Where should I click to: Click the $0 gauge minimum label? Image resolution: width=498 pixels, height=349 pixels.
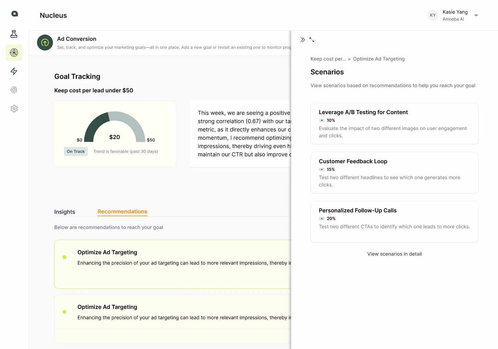click(80, 140)
